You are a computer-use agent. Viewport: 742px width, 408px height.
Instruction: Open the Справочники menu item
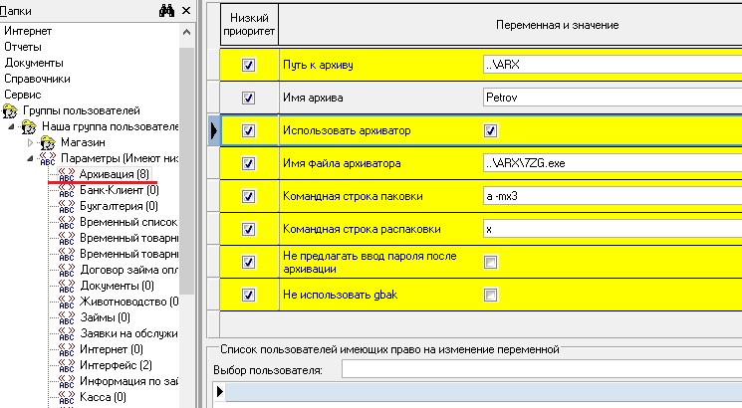[38, 79]
